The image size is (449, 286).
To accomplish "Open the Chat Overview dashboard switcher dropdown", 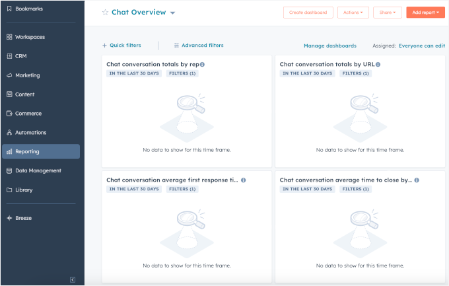I will (x=172, y=13).
